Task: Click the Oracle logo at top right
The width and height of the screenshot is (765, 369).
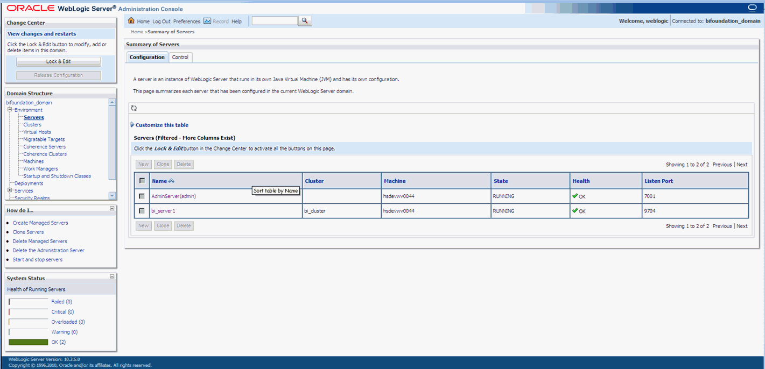Action: (753, 8)
